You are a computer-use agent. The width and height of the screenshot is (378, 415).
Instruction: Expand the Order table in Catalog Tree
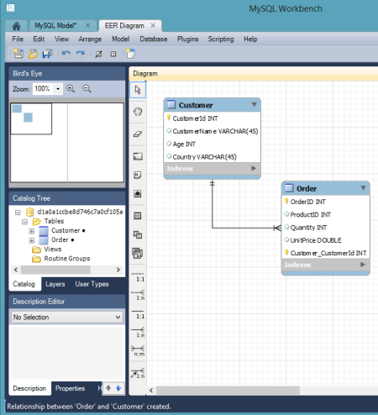pos(32,240)
